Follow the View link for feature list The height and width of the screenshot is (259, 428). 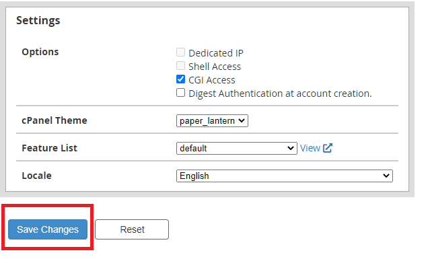click(310, 148)
